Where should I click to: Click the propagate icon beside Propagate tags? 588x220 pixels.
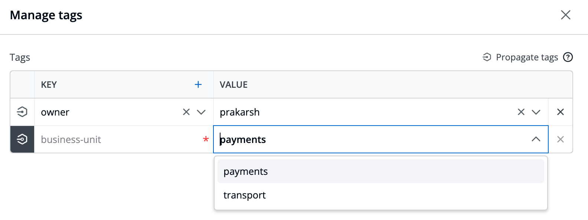coord(487,57)
